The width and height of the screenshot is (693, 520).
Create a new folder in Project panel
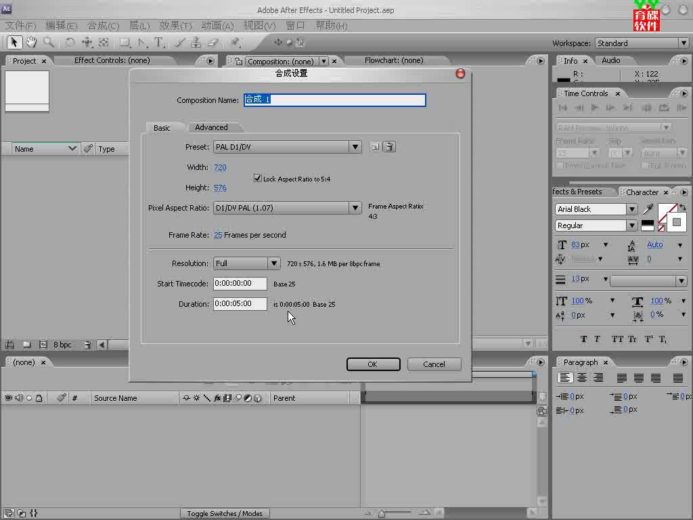tap(27, 345)
